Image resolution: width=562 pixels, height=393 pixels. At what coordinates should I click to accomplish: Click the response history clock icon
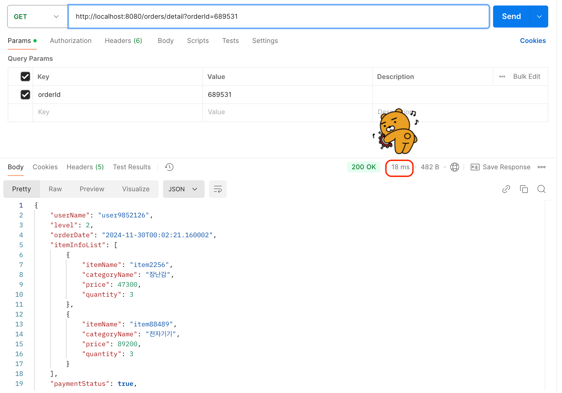pyautogui.click(x=169, y=167)
